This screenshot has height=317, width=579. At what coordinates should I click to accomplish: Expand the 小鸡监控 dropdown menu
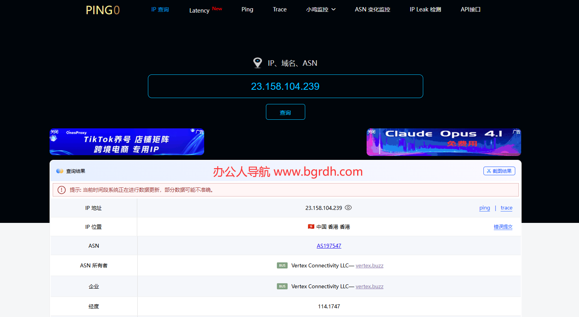click(321, 9)
